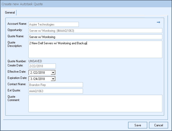Click the Opportunity field
This screenshot has width=172, height=131.
[x=95, y=30]
